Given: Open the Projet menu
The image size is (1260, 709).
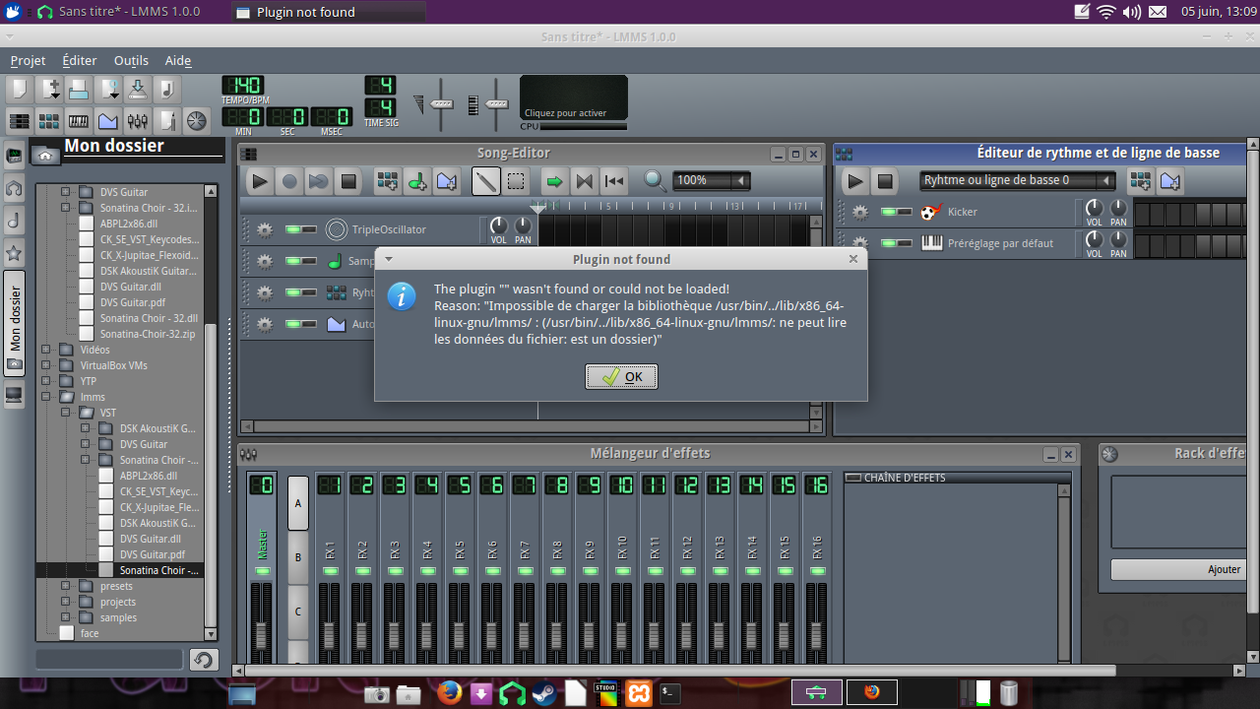Looking at the screenshot, I should [x=29, y=60].
